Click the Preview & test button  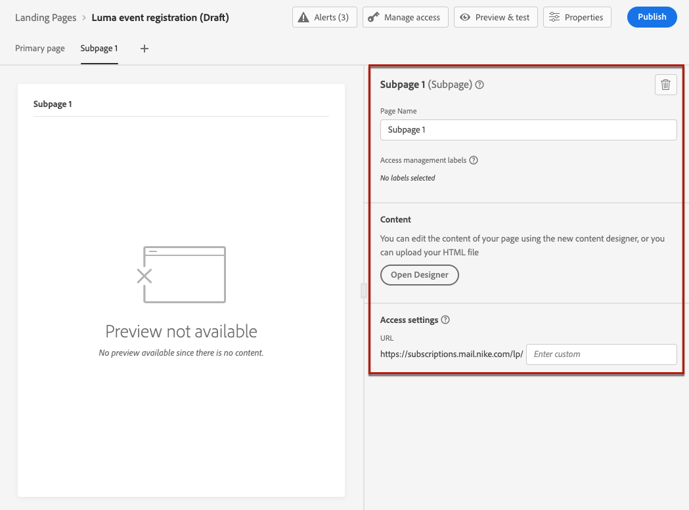point(496,17)
